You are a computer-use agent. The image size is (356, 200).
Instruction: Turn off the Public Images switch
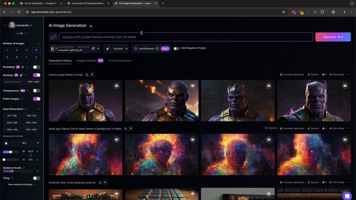coord(37,99)
